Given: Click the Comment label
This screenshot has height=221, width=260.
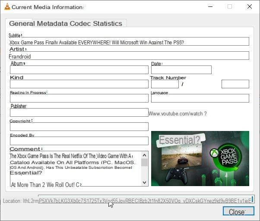Looking at the screenshot, I should click(x=26, y=149).
